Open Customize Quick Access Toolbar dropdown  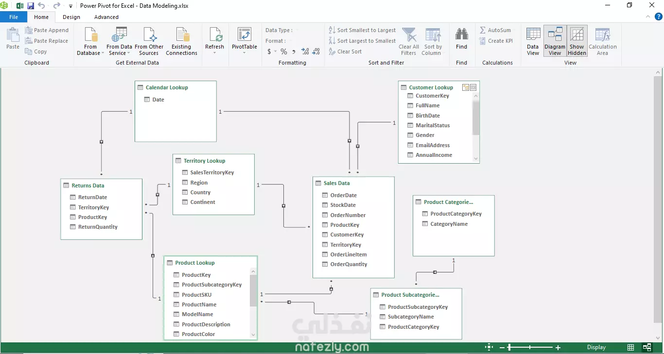click(70, 6)
